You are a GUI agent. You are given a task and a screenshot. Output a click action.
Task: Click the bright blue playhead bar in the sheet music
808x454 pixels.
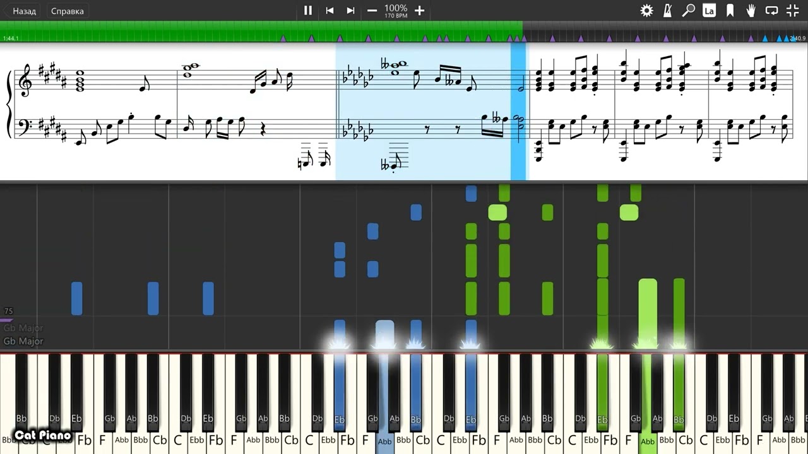coord(518,112)
